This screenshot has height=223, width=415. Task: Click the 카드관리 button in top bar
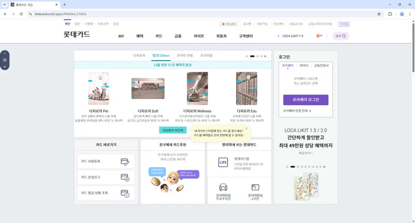click(x=229, y=24)
